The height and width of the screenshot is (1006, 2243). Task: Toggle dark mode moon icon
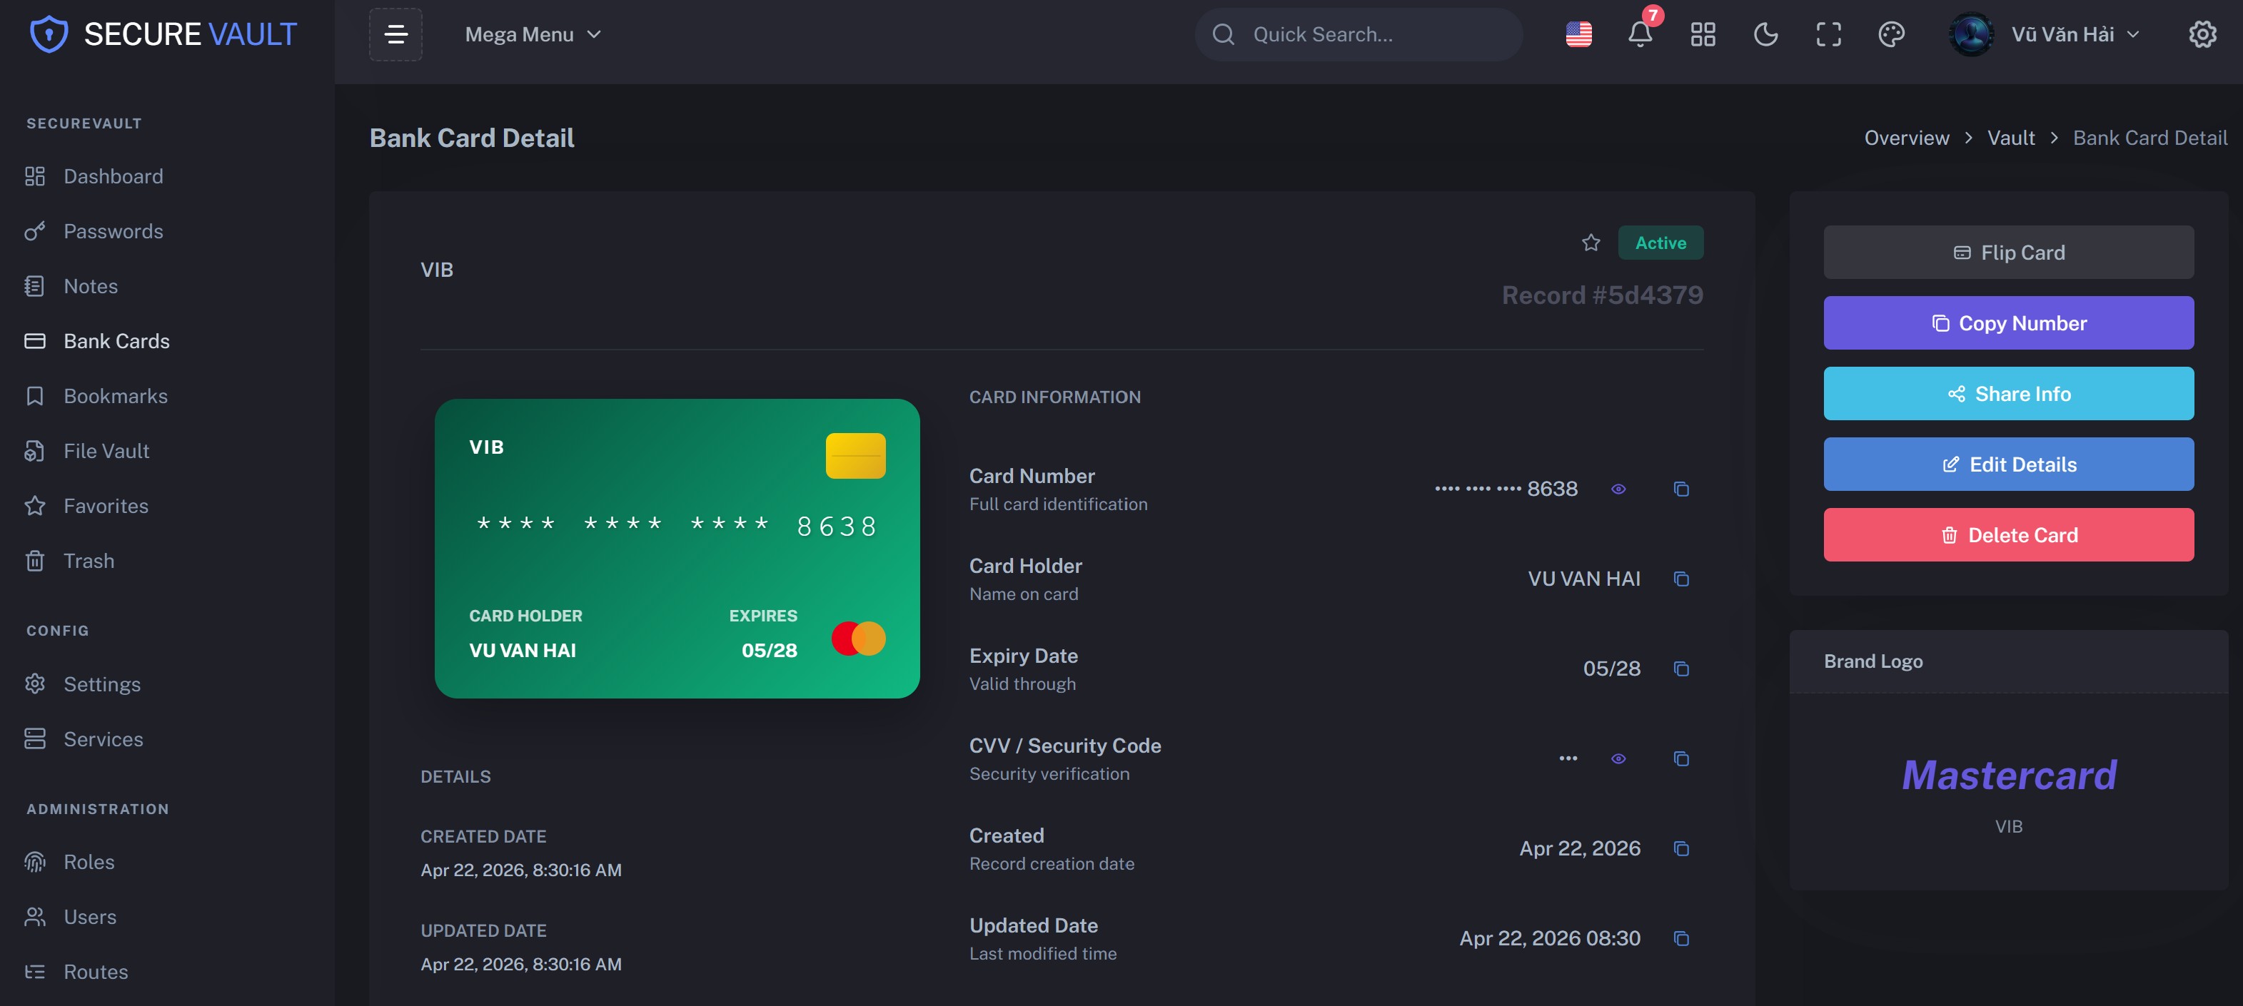[1765, 35]
